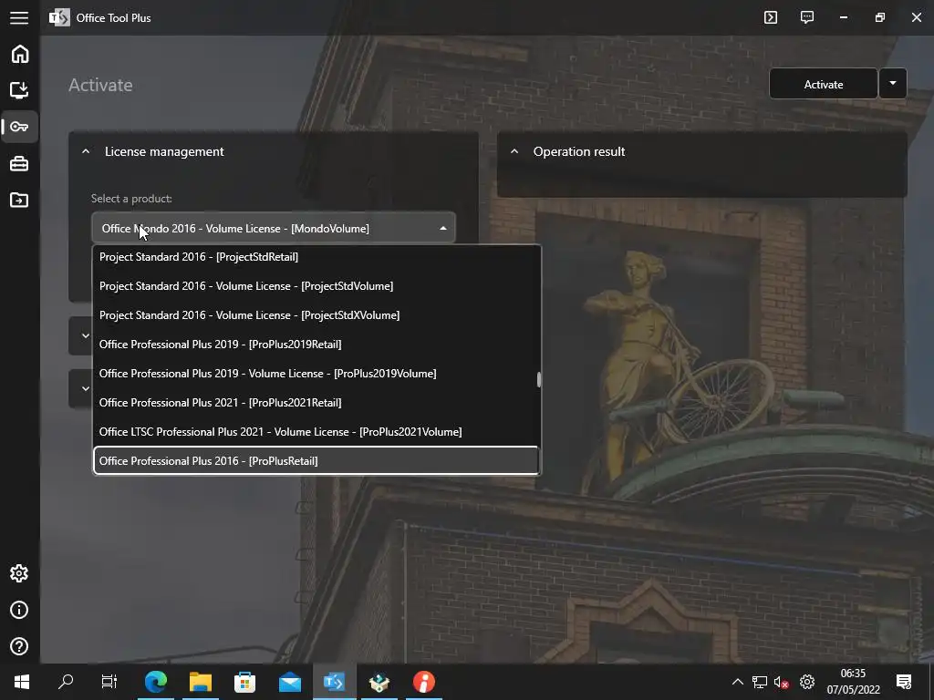Open the gear tray icon

click(x=807, y=682)
